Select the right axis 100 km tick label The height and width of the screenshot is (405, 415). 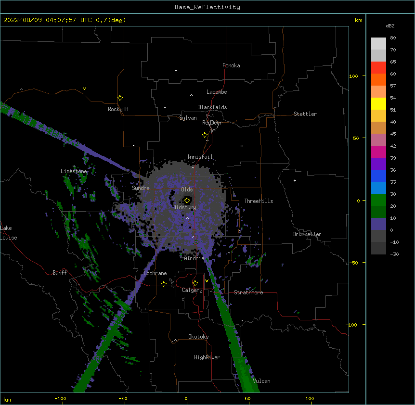[353, 76]
